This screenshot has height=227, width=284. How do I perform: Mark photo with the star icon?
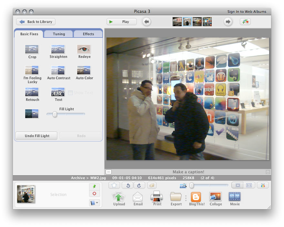coord(114,185)
